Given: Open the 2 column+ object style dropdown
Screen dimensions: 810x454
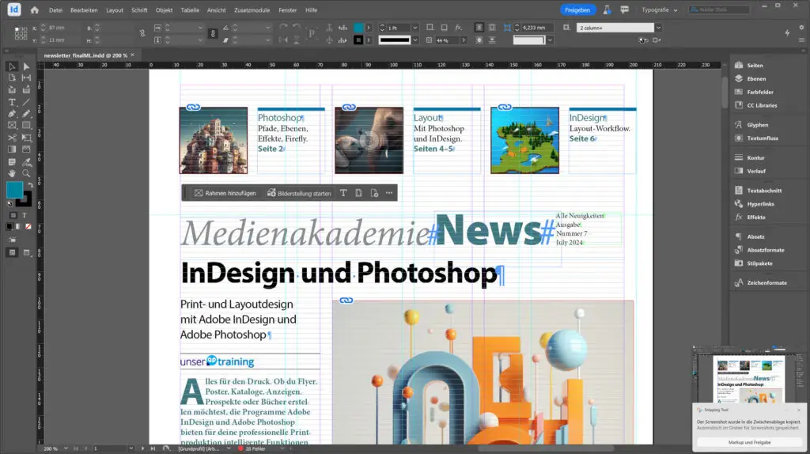Looking at the screenshot, I should coord(658,28).
